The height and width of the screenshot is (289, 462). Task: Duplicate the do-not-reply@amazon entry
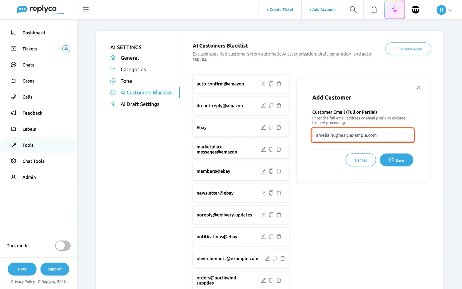271,106
